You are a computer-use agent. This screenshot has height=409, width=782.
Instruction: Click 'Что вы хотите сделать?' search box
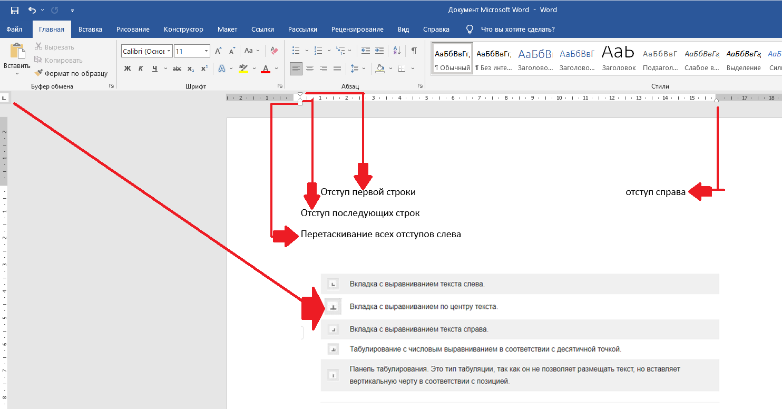[517, 30]
